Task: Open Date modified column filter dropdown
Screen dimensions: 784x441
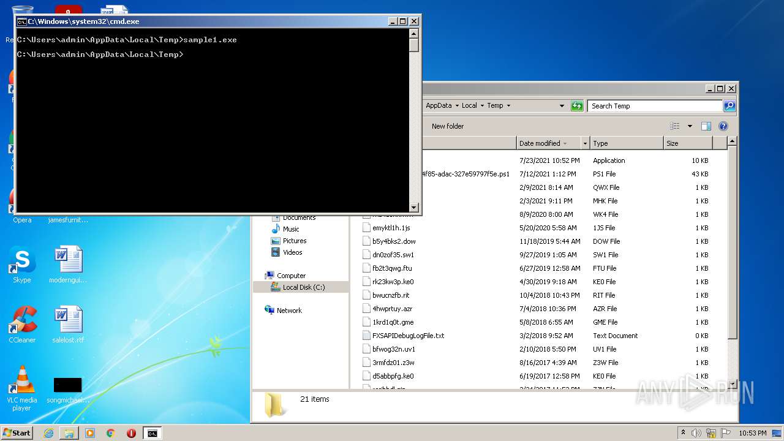Action: (585, 143)
